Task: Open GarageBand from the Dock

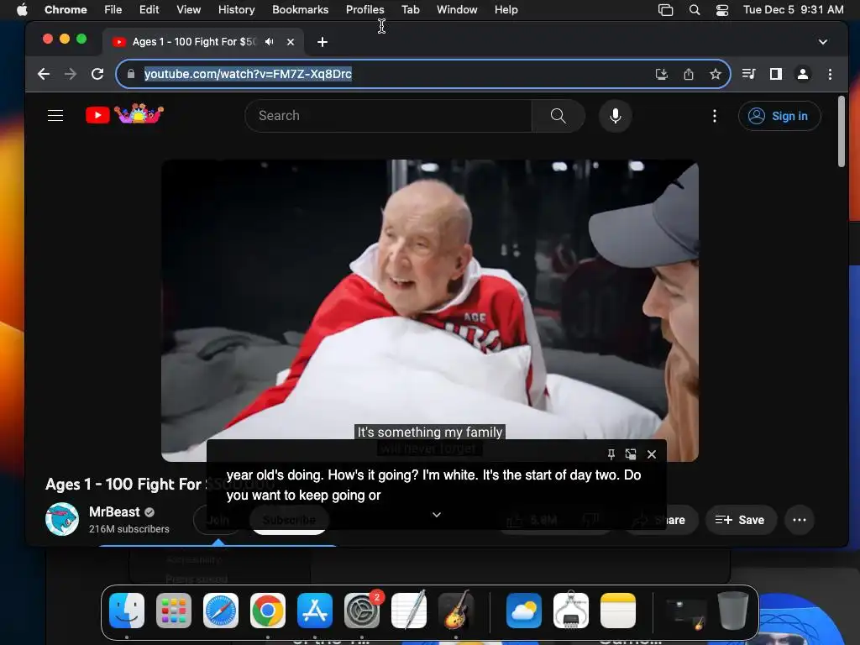Action: coord(456,611)
